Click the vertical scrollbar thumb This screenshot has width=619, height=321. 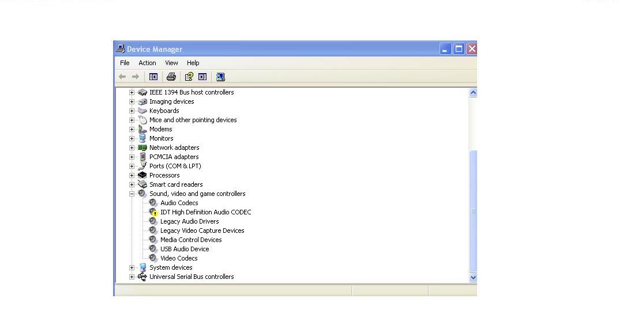pyautogui.click(x=473, y=211)
